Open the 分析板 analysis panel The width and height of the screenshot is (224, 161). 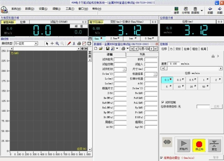(185, 10)
